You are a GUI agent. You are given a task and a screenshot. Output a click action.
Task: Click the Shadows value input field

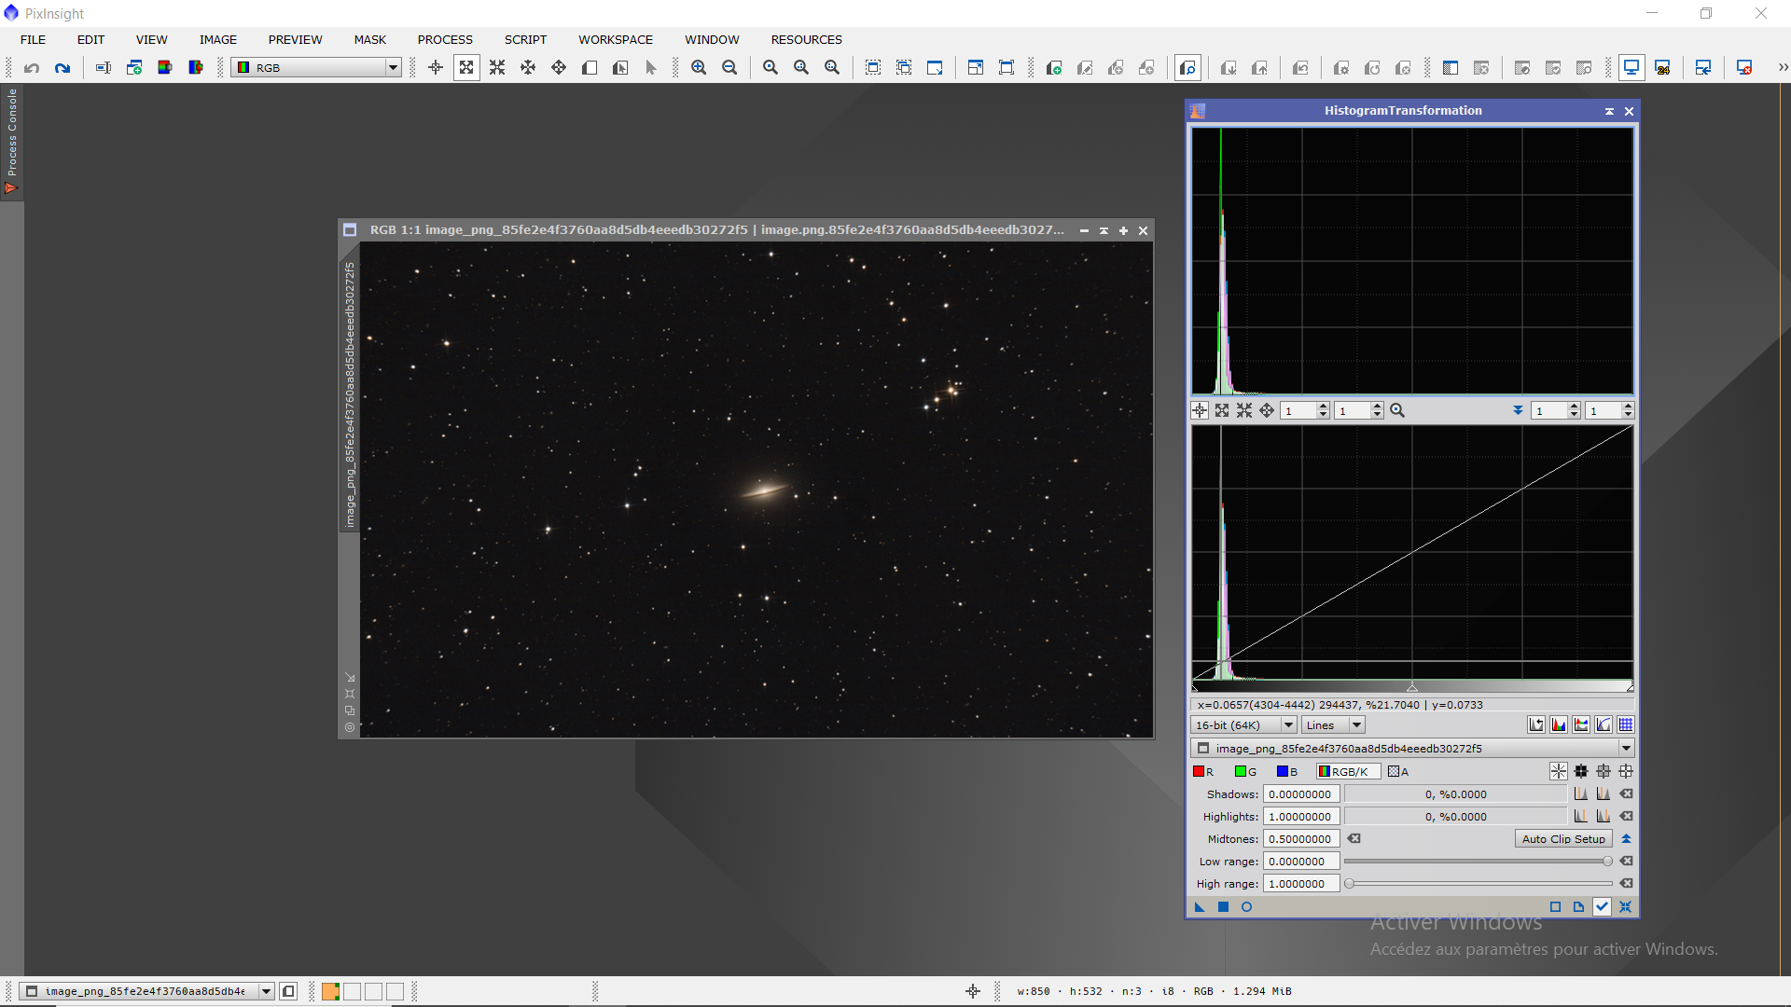(1301, 794)
